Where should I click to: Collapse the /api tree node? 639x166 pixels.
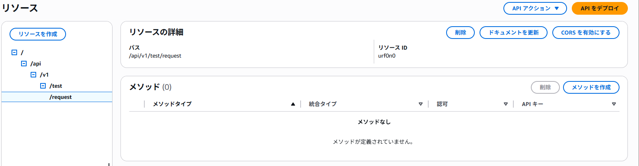(24, 64)
